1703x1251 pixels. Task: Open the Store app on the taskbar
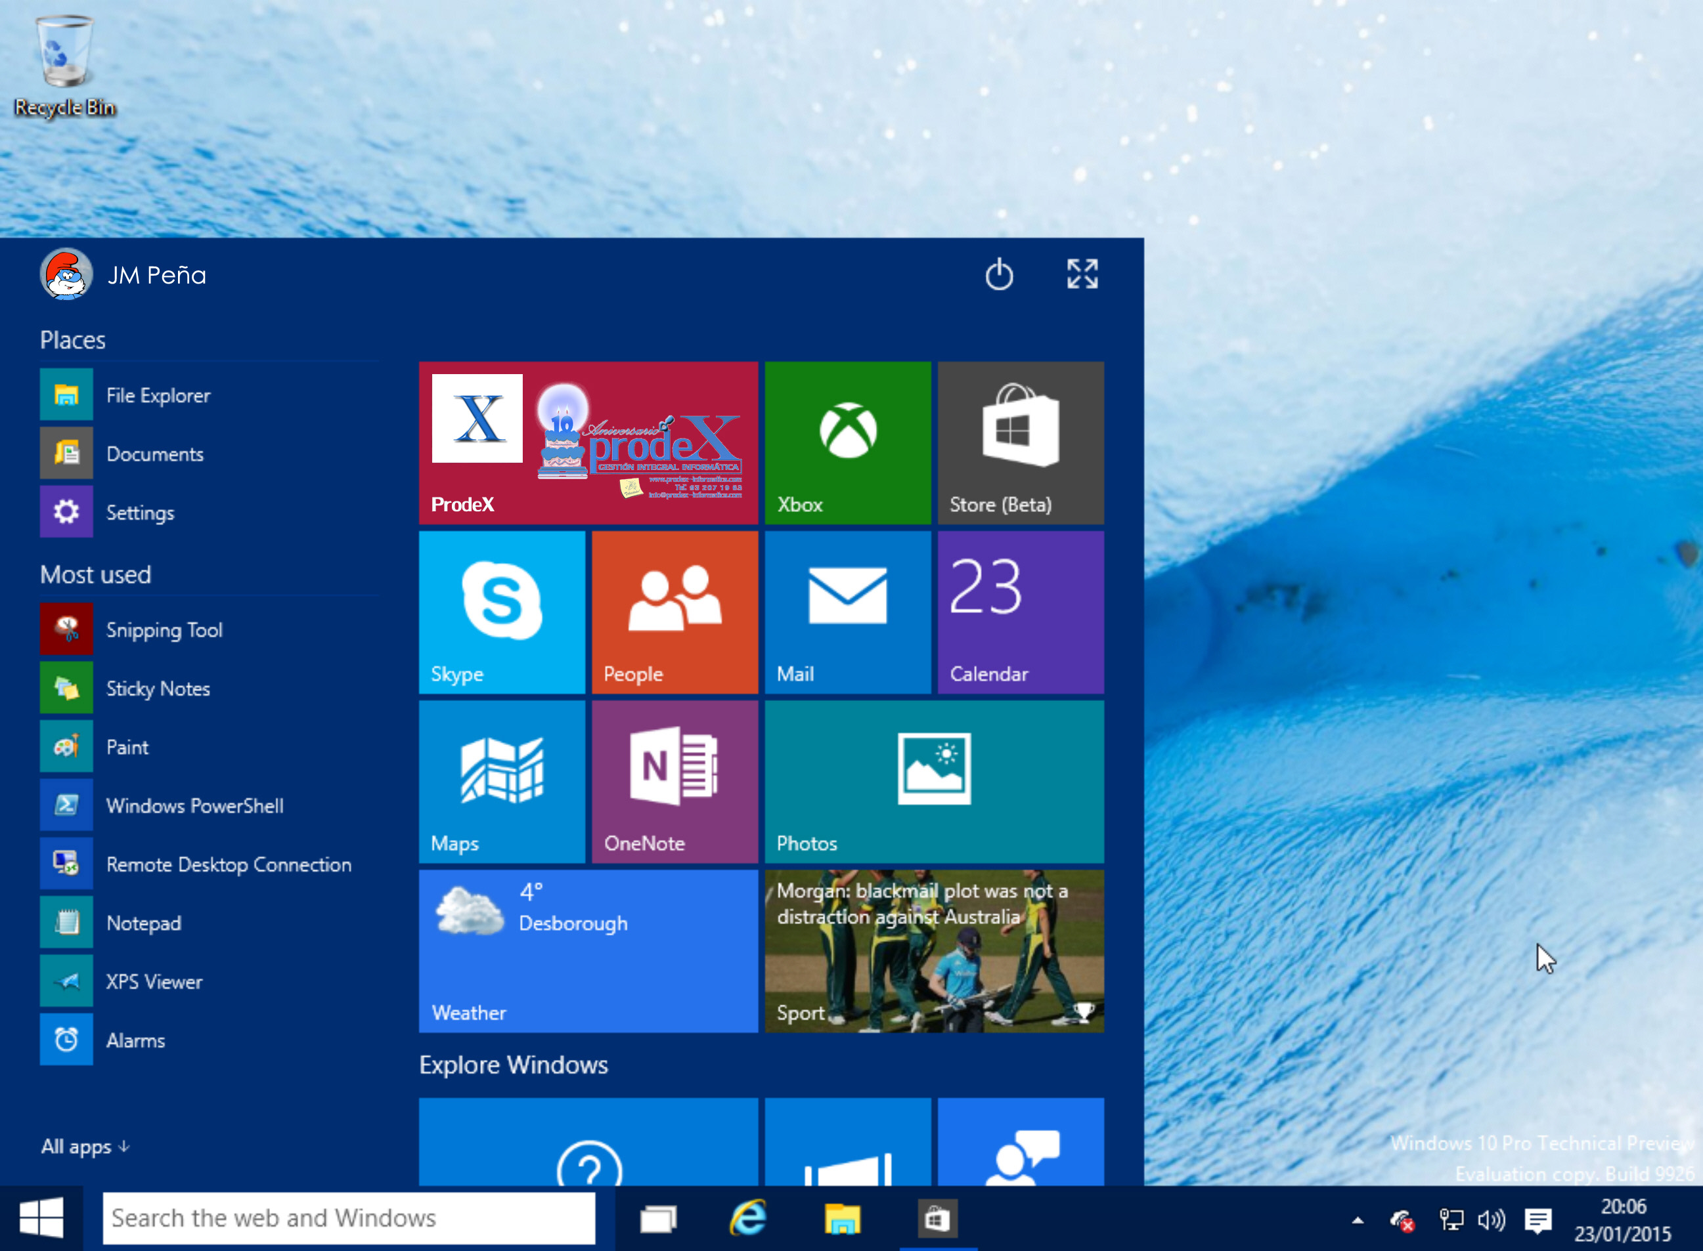(x=937, y=1219)
